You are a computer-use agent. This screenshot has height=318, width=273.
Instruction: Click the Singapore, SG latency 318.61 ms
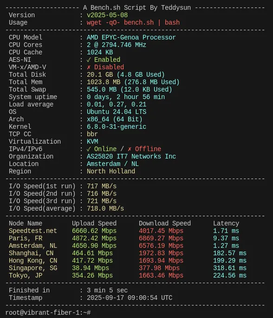230,268
